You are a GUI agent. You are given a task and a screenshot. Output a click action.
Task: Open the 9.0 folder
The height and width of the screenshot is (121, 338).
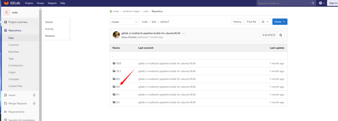tap(118, 87)
